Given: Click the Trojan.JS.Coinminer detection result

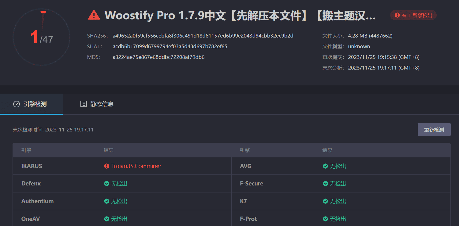Looking at the screenshot, I should [136, 166].
